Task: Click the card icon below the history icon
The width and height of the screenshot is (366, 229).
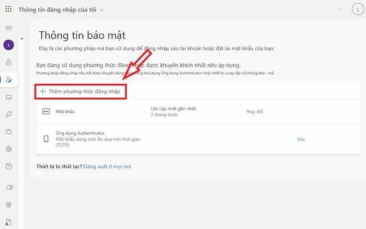Action: click(9, 187)
